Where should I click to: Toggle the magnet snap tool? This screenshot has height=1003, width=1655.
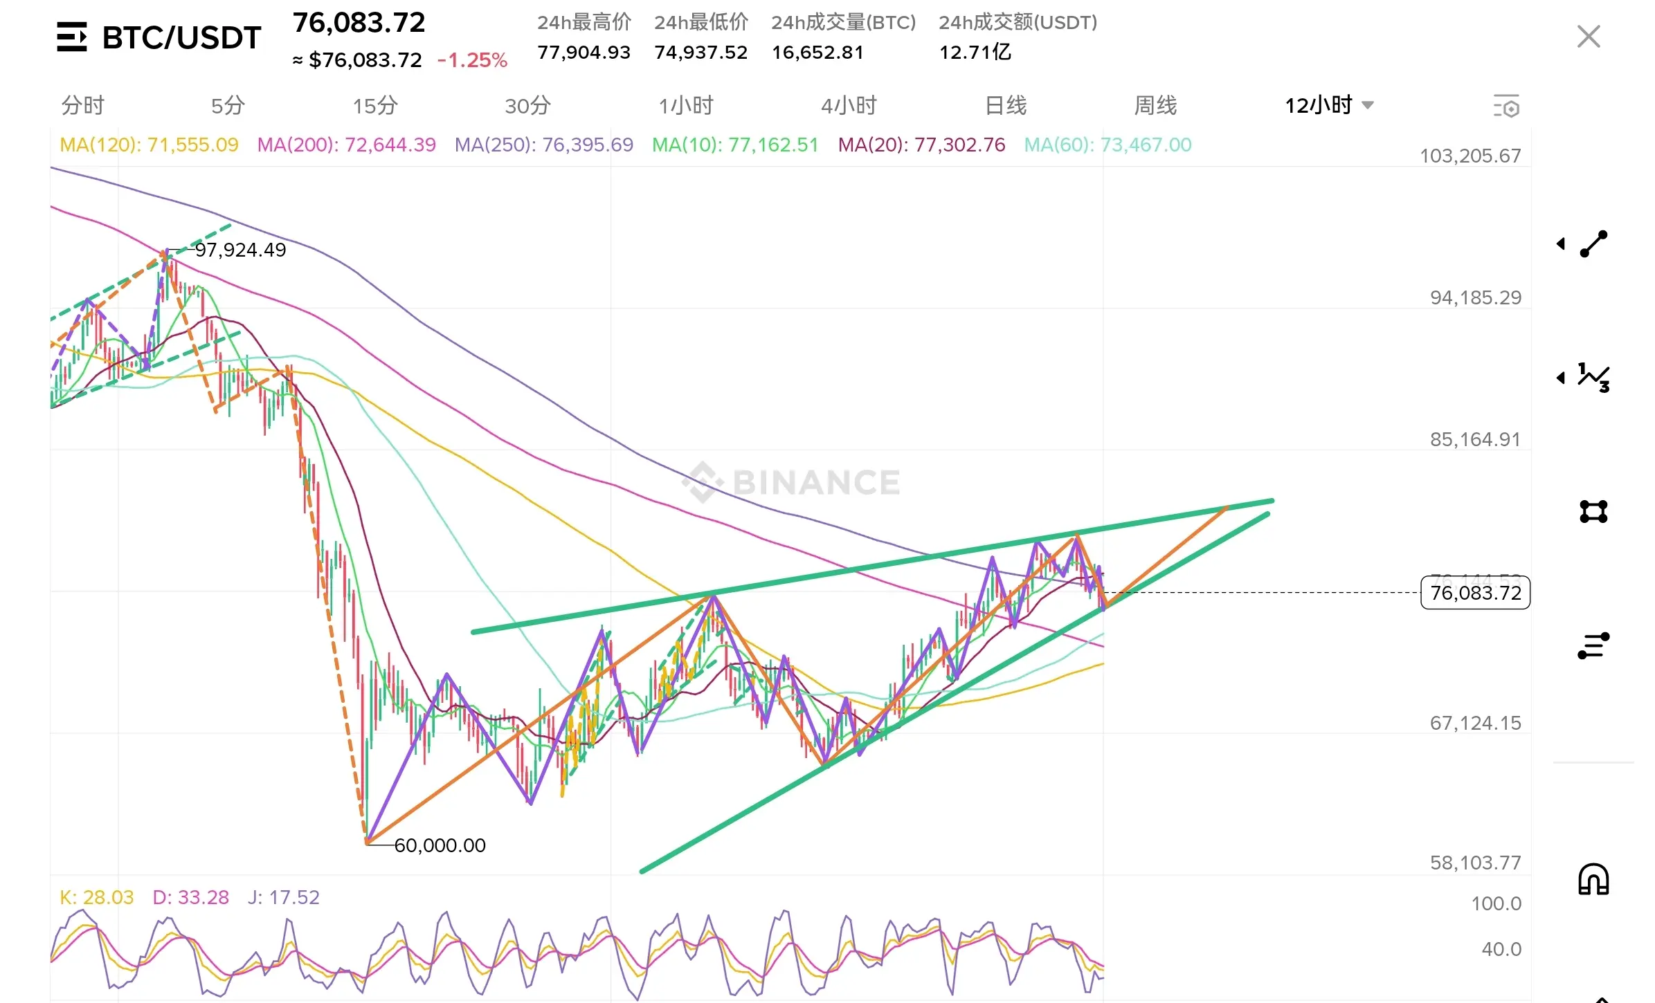(1593, 880)
